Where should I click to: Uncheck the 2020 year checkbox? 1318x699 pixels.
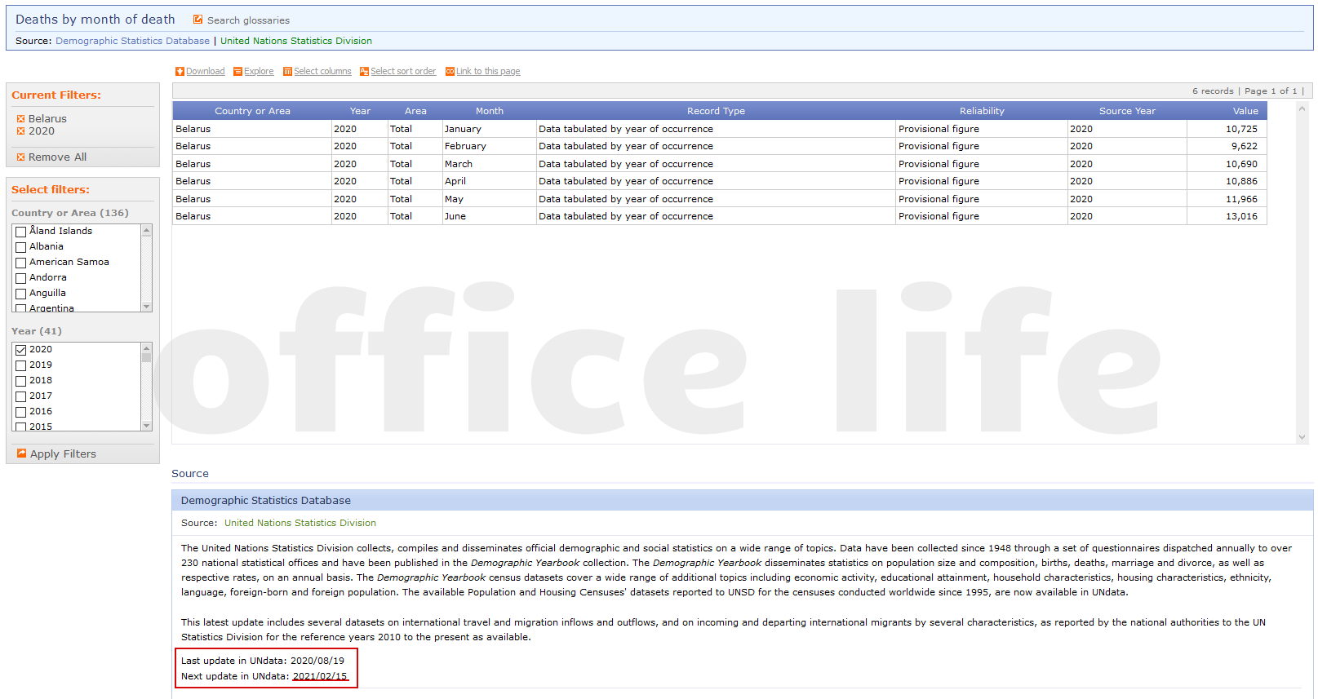tap(21, 350)
